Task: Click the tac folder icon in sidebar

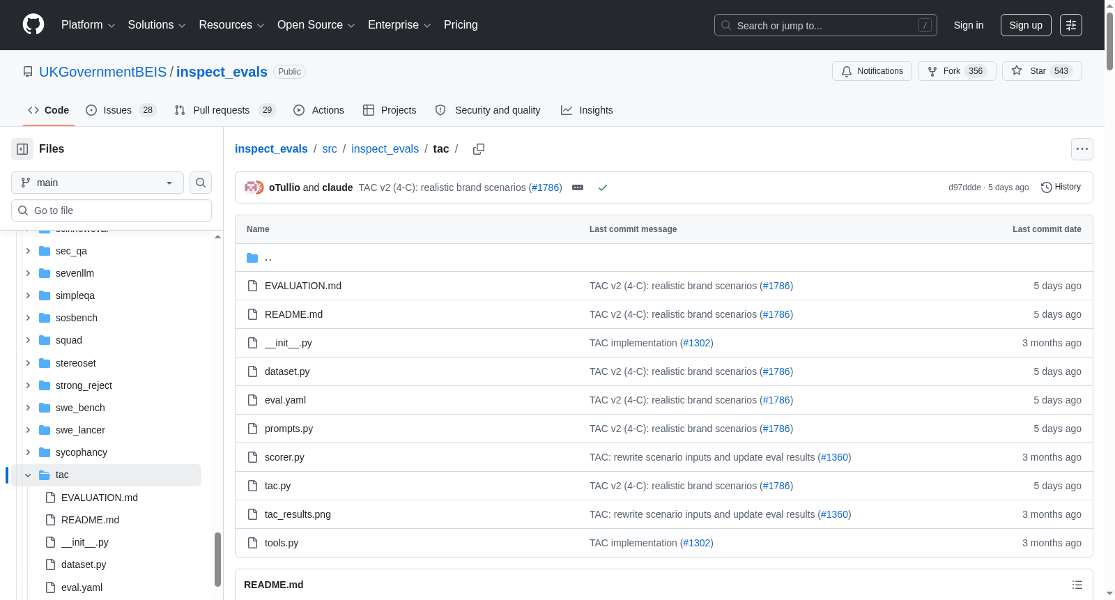Action: pos(45,475)
